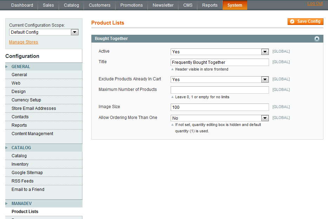Viewport: 328px width, 219px height.
Task: Open the Active dropdown
Action: click(x=219, y=52)
